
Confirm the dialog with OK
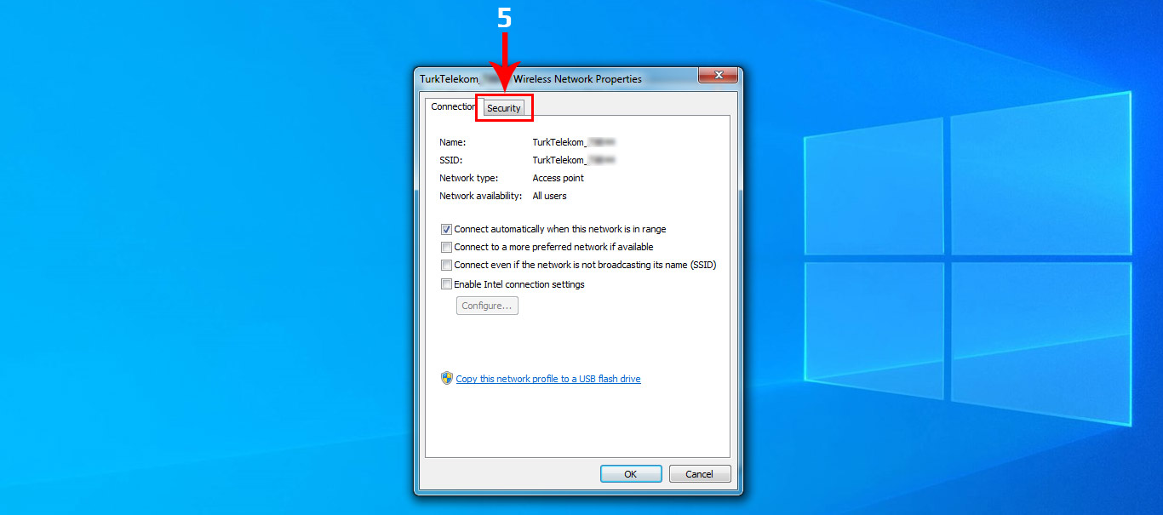pyautogui.click(x=631, y=474)
